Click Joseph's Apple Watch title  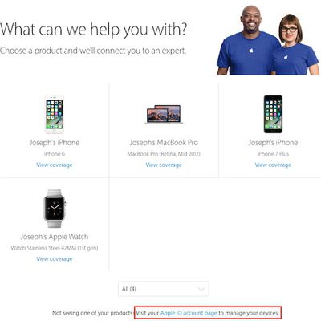point(55,237)
